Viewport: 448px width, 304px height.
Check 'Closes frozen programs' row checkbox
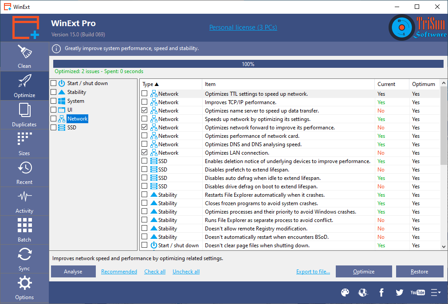click(145, 203)
